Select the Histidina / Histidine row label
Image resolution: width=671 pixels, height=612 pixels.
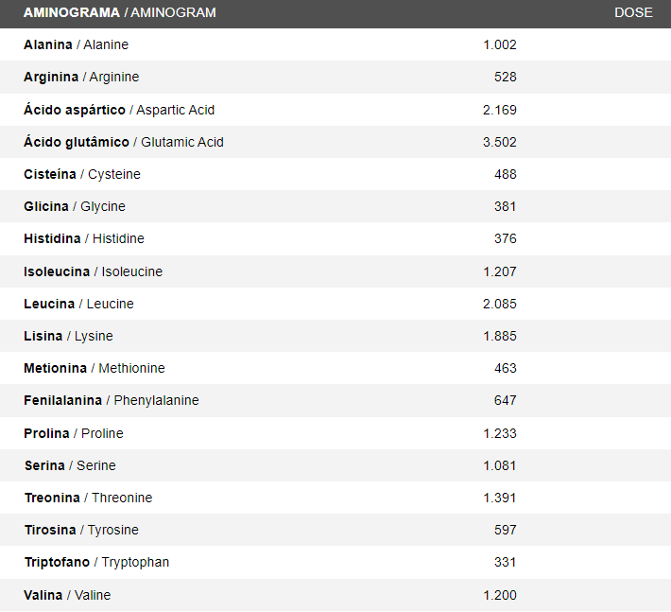coord(84,238)
